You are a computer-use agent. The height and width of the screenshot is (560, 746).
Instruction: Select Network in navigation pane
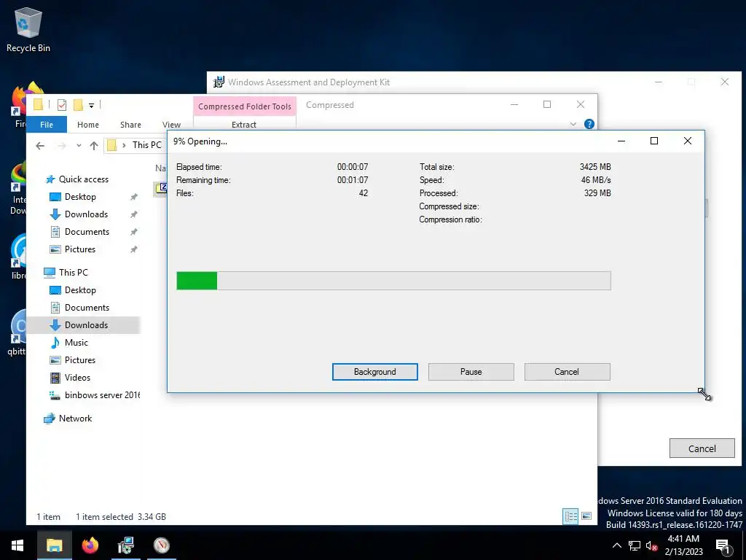tap(75, 419)
